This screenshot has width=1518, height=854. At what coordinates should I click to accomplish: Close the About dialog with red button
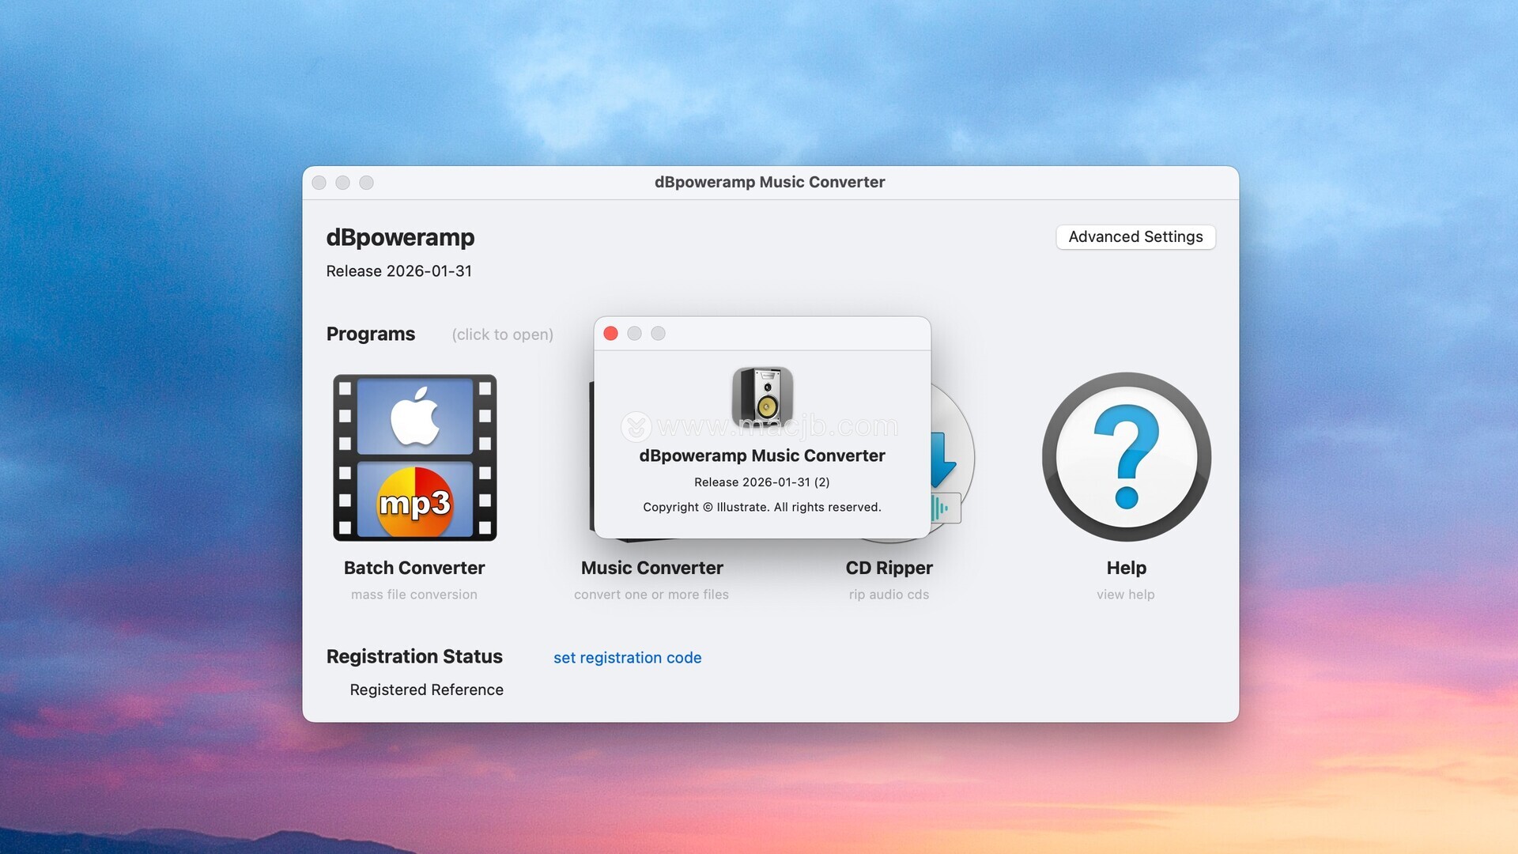pyautogui.click(x=610, y=334)
